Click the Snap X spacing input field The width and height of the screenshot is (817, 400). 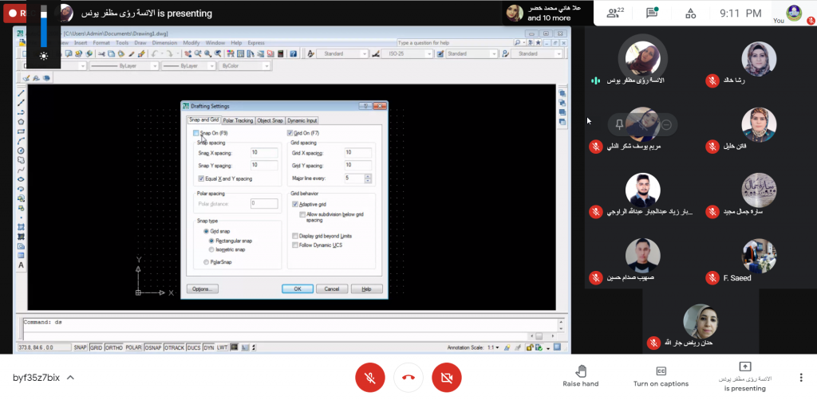(x=263, y=151)
